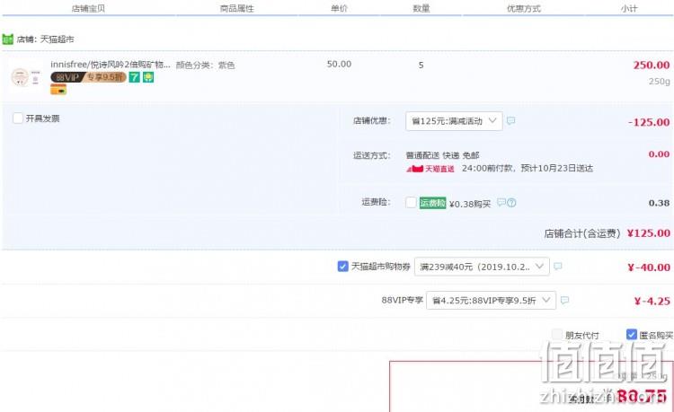Screen dimensions: 674x412
Task: Click the 颜色分类 紫色 attribute text
Action: pyautogui.click(x=206, y=66)
